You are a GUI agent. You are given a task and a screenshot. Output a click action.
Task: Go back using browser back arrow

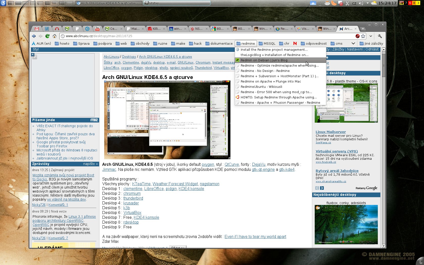click(x=34, y=36)
